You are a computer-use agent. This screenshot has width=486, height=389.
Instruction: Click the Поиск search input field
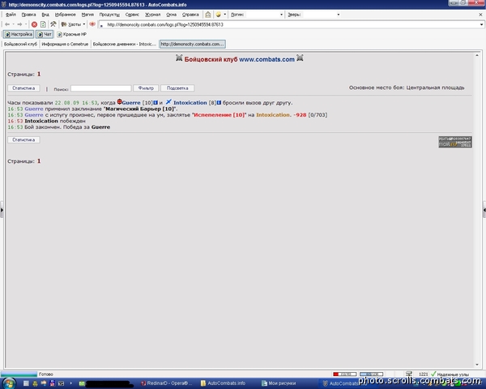[101, 88]
